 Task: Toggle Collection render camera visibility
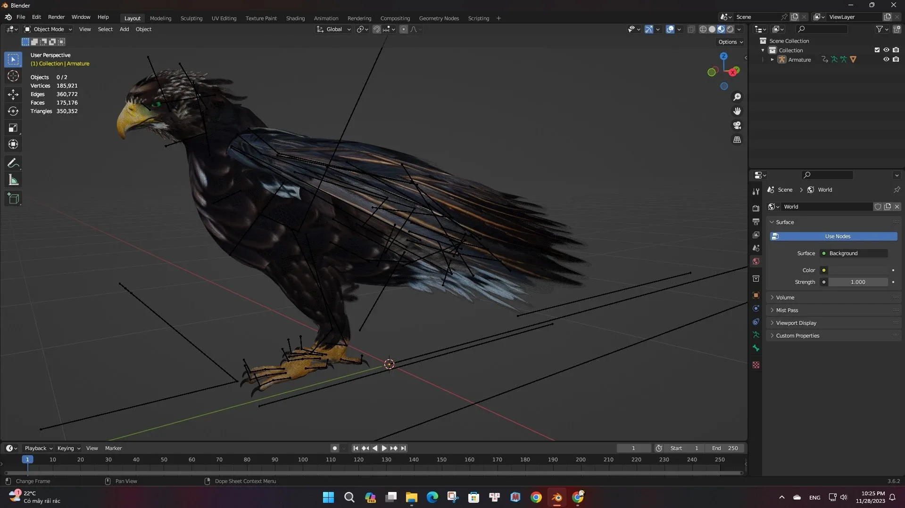pyautogui.click(x=897, y=50)
